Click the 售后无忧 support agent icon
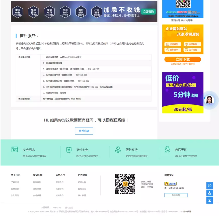The width and height of the screenshot is (219, 216). point(167,150)
